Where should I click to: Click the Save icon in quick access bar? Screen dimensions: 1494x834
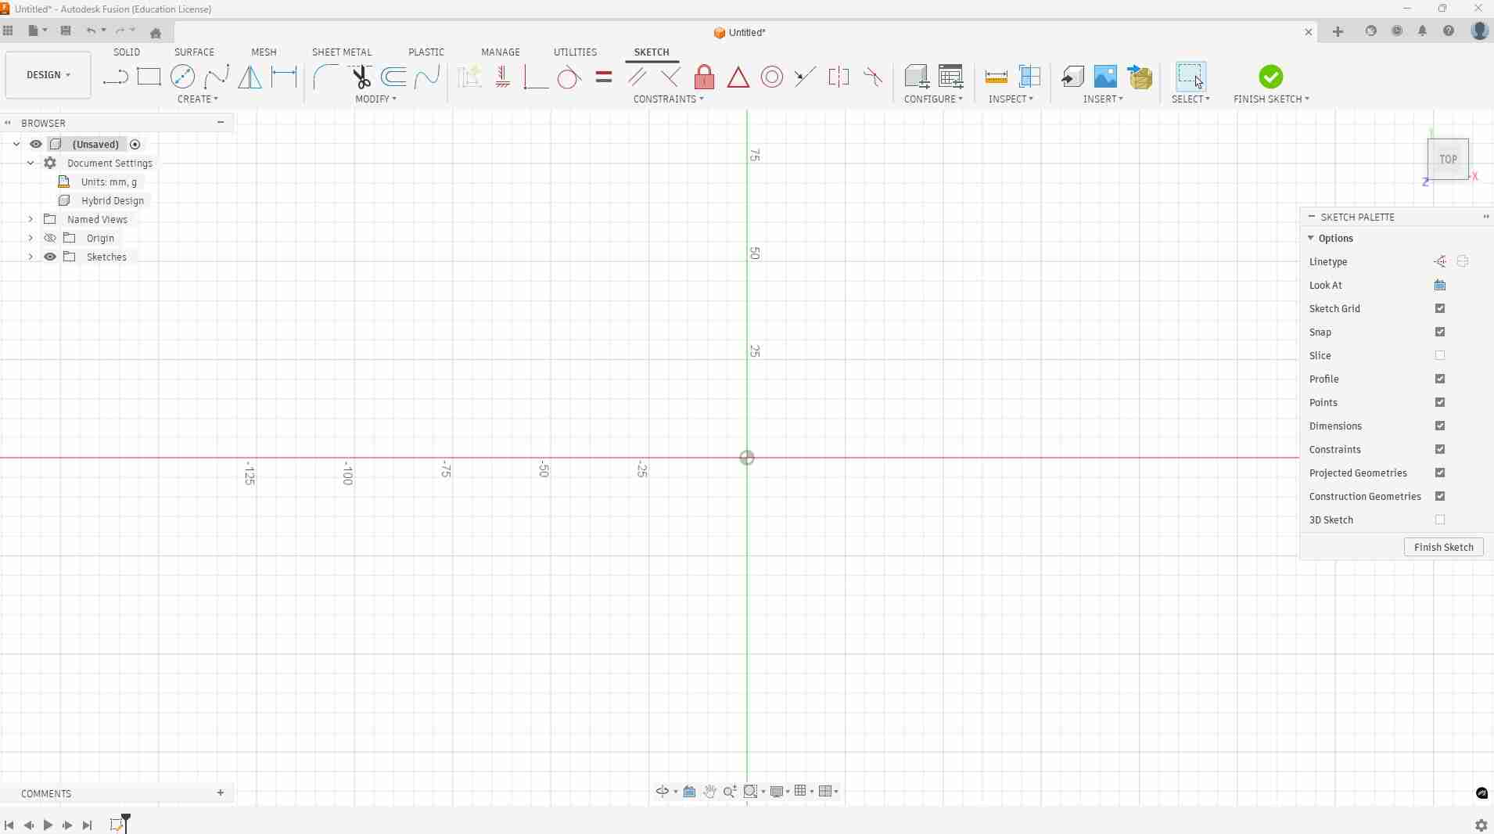point(66,31)
